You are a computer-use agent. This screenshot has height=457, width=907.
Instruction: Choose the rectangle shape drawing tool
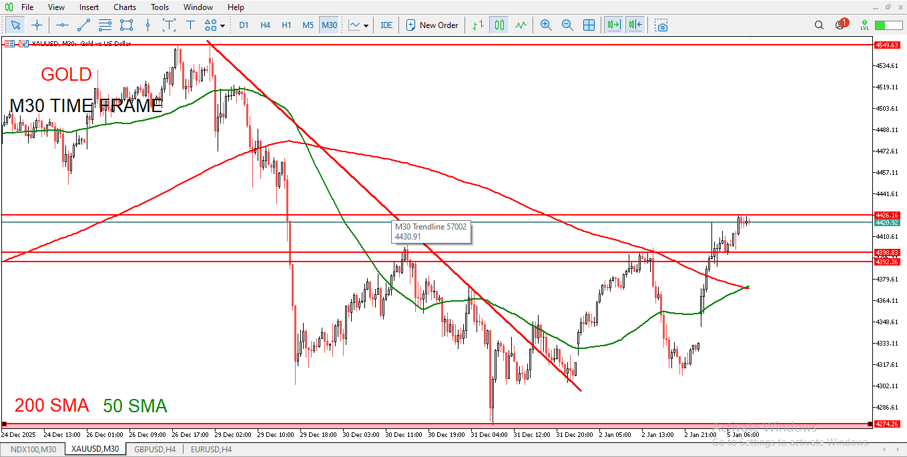(126, 25)
